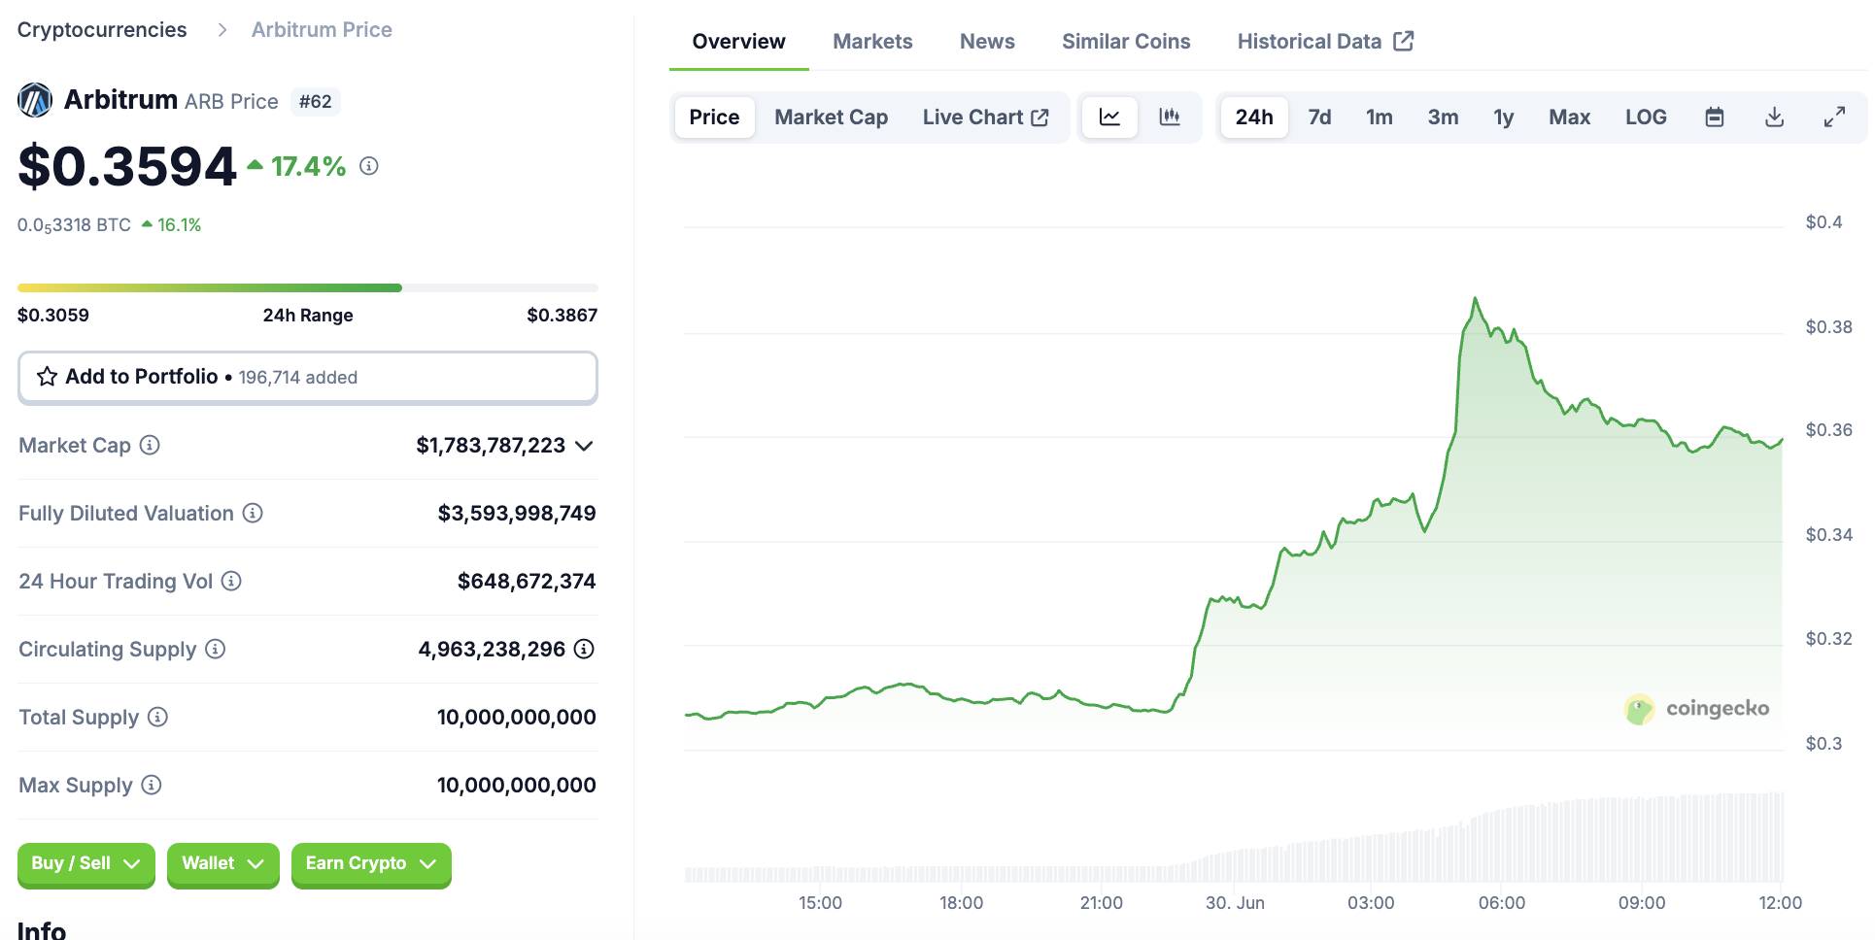Click the Arbitrum logo icon
The height and width of the screenshot is (940, 1875).
pos(35,100)
